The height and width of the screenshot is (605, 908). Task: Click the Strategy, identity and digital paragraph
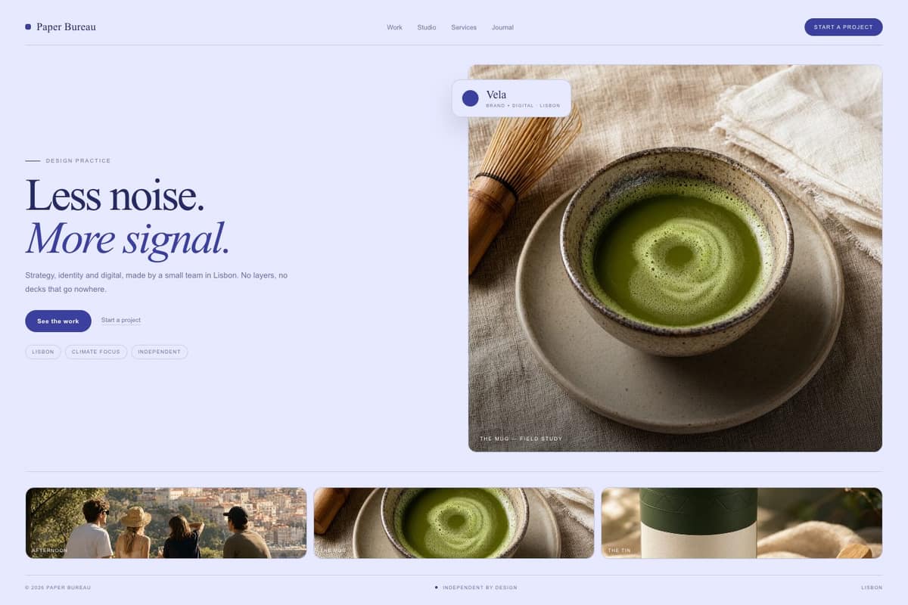[x=157, y=282]
